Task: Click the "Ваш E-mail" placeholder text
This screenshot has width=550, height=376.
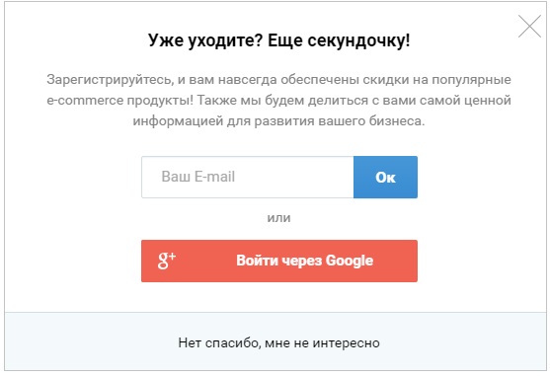Action: (197, 177)
